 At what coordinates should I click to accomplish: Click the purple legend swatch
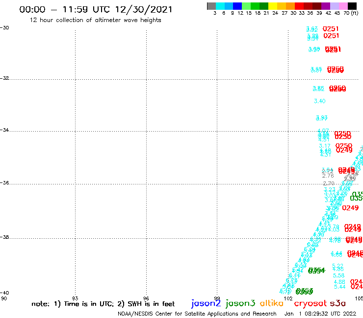pyautogui.click(x=326, y=6)
